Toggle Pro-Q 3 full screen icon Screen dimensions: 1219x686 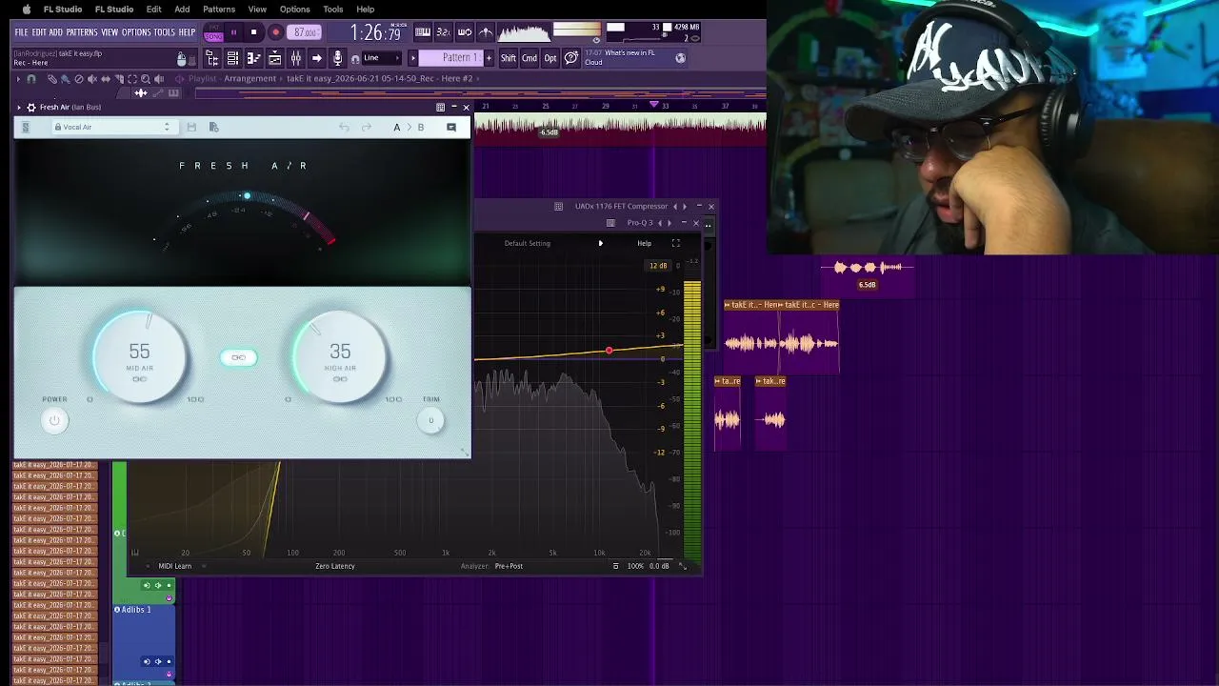676,243
